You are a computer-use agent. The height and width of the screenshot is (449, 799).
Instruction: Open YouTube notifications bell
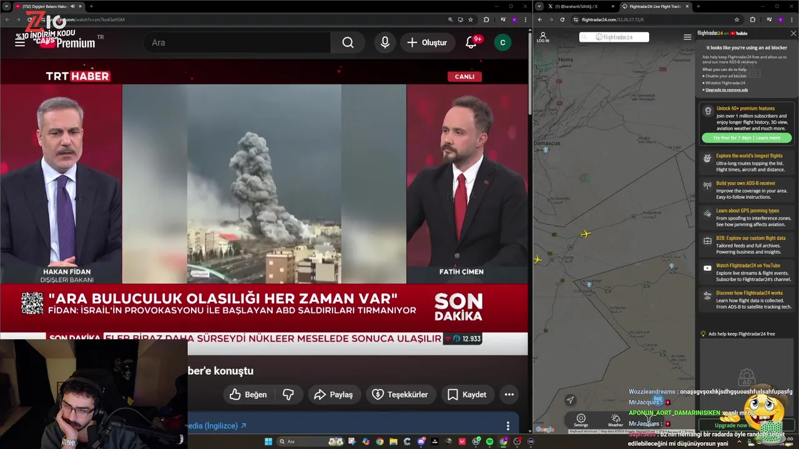coord(472,42)
